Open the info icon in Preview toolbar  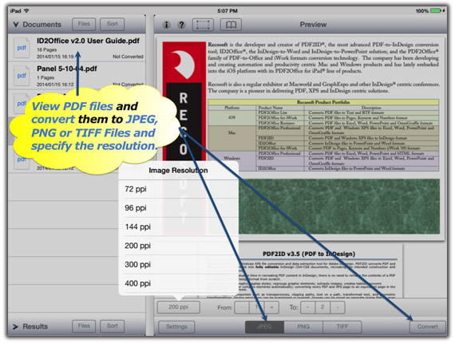click(x=166, y=25)
